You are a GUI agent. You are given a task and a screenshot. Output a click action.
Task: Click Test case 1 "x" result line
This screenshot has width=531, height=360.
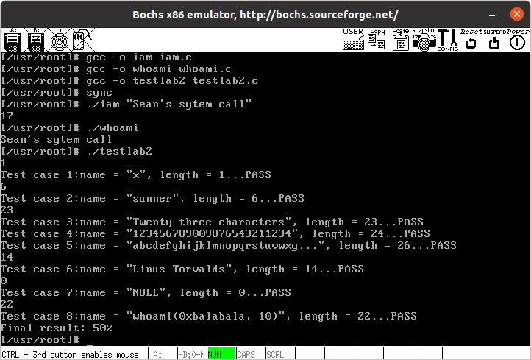136,175
